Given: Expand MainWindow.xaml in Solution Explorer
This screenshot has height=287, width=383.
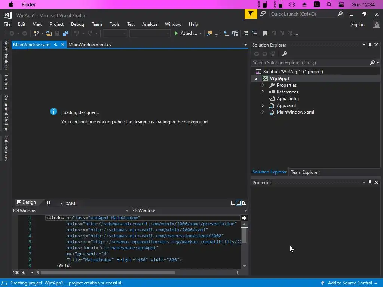Looking at the screenshot, I should tap(263, 112).
